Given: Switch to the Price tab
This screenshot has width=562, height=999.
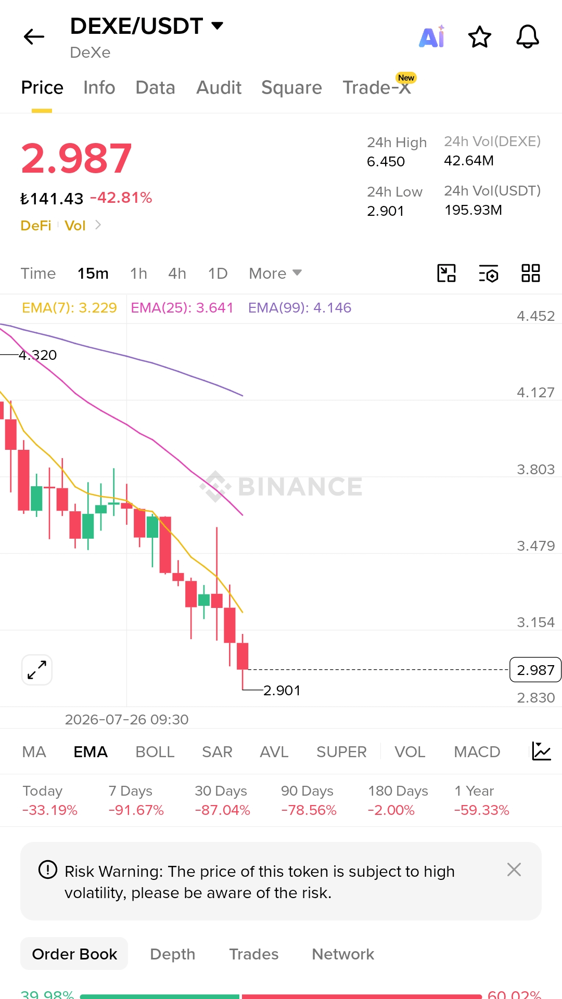Looking at the screenshot, I should point(42,87).
